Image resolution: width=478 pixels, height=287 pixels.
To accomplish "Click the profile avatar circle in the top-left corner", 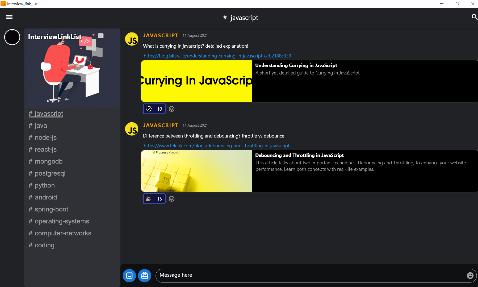I will point(12,37).
